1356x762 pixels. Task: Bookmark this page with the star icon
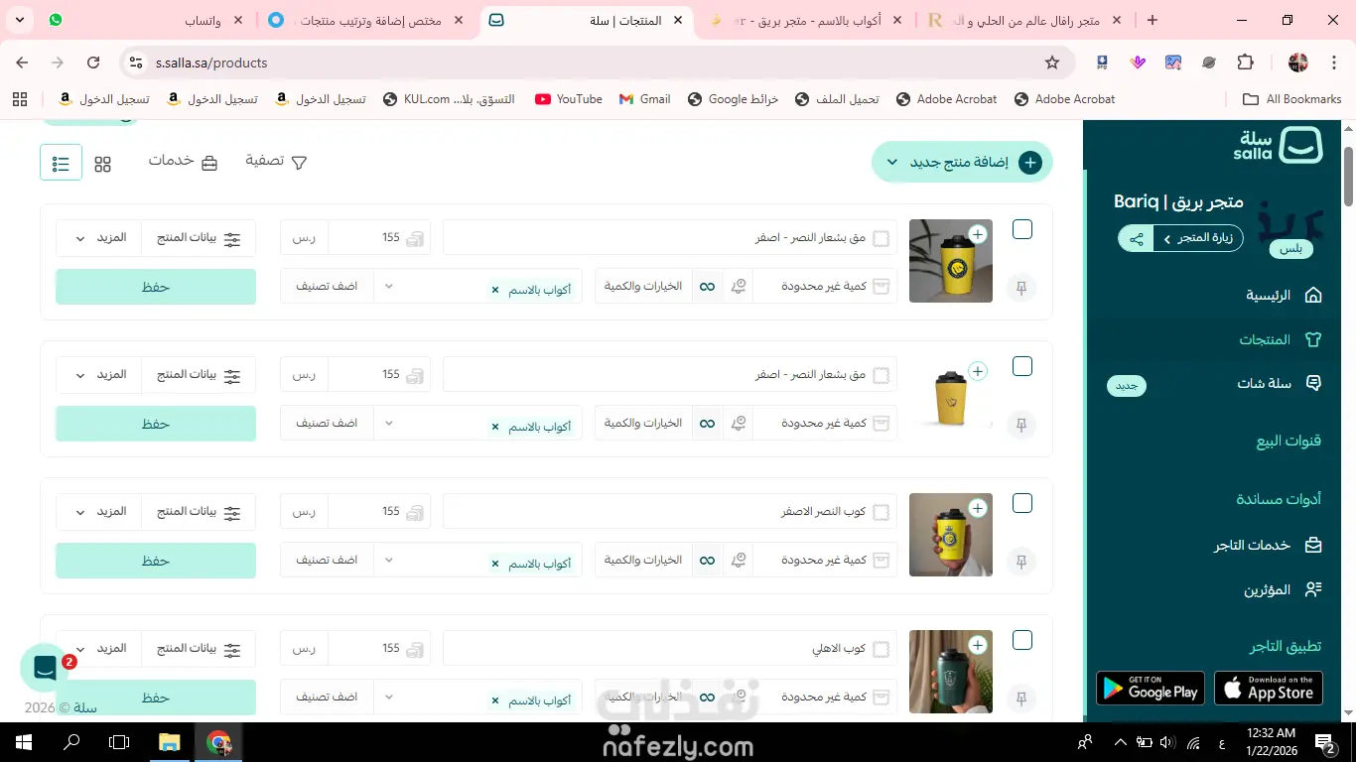[x=1052, y=63]
